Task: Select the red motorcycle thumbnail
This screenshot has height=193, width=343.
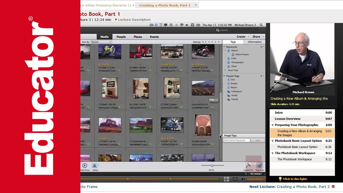Action: tap(203, 51)
